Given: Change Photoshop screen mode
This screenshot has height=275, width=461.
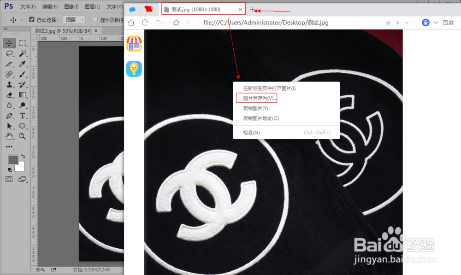Looking at the screenshot, I should click(x=22, y=179).
